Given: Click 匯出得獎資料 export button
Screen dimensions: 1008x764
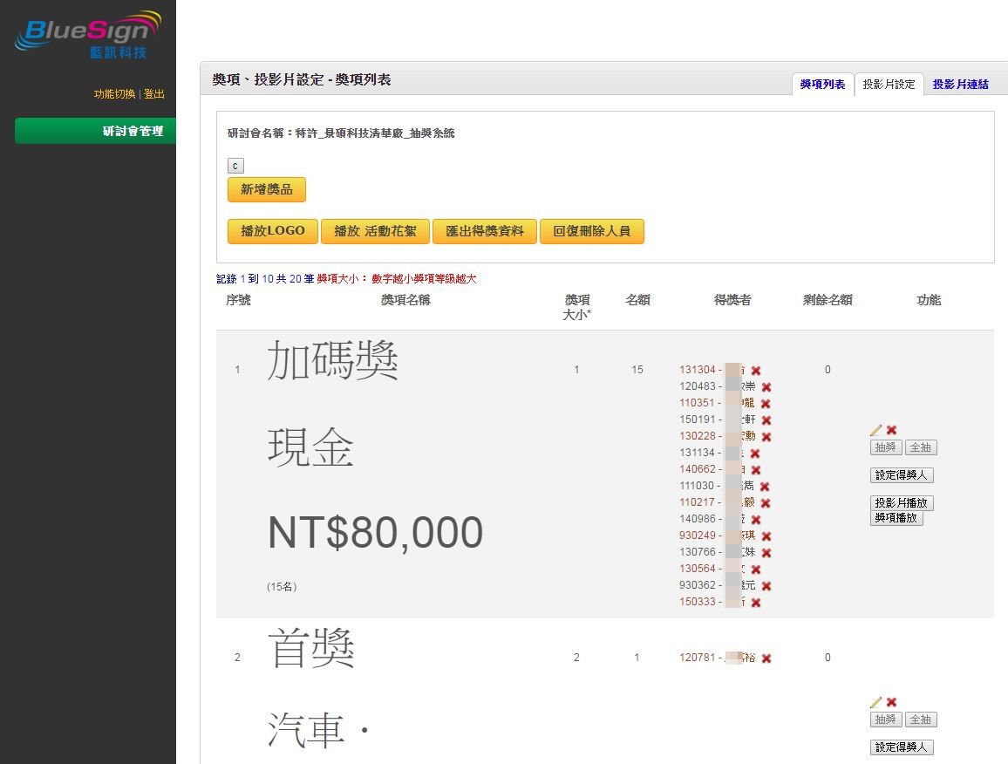Looking at the screenshot, I should pyautogui.click(x=485, y=231).
